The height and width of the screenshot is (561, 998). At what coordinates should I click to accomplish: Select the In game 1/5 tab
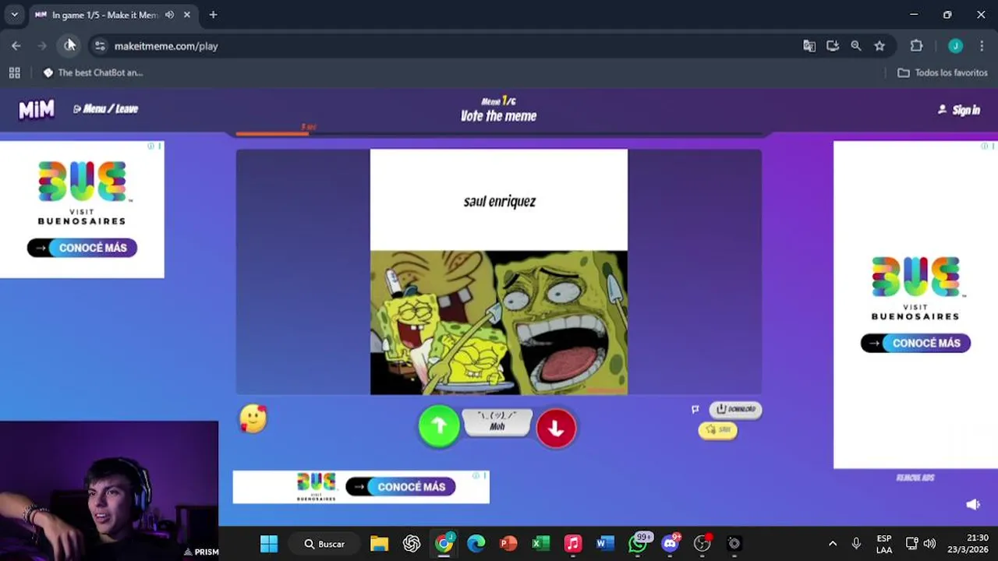pyautogui.click(x=104, y=15)
